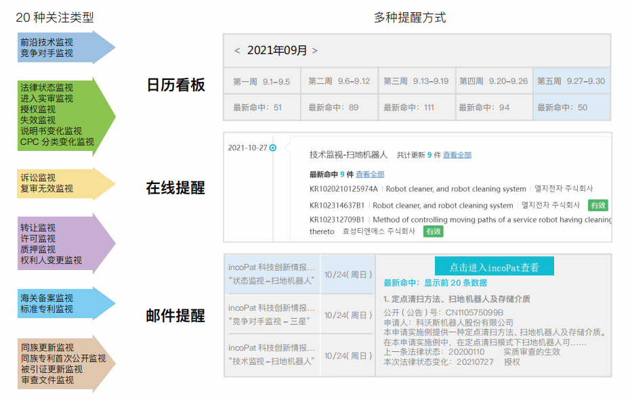Select the green 法律状态监视 arrow
This screenshot has height=400, width=630.
point(66,114)
